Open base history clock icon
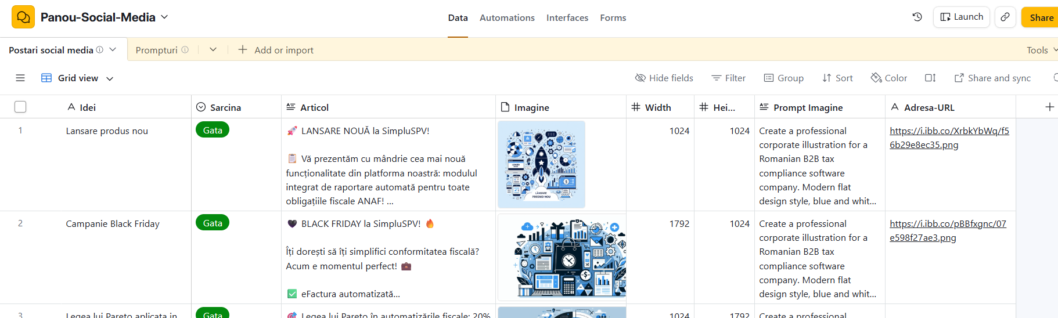The height and width of the screenshot is (318, 1058). 917,17
